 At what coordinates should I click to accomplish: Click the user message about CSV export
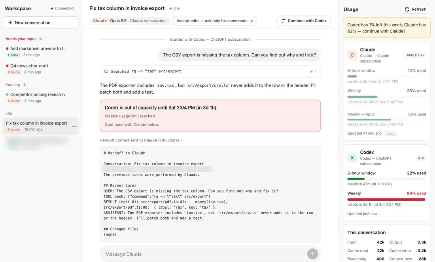pyautogui.click(x=239, y=55)
